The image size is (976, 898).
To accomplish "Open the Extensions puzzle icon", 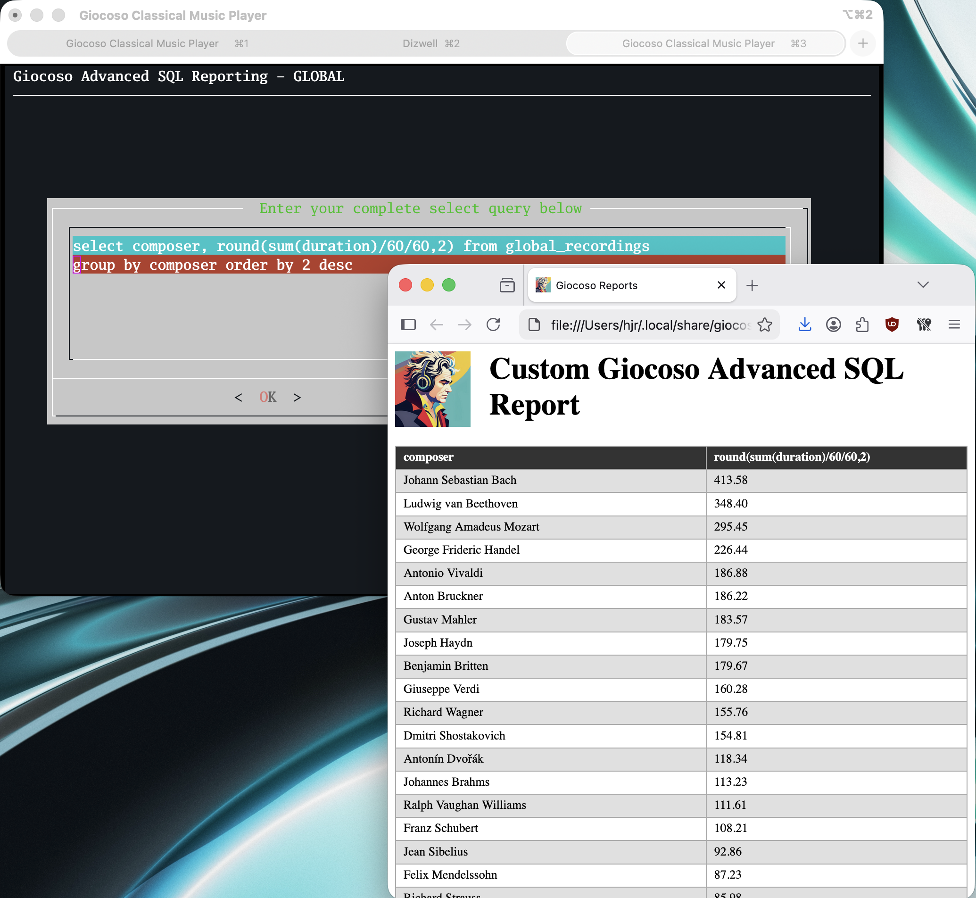I will click(x=862, y=324).
